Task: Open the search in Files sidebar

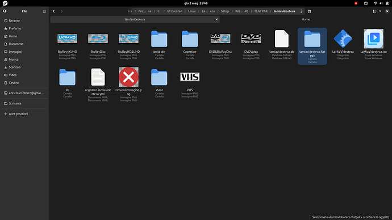Action: tap(5, 11)
